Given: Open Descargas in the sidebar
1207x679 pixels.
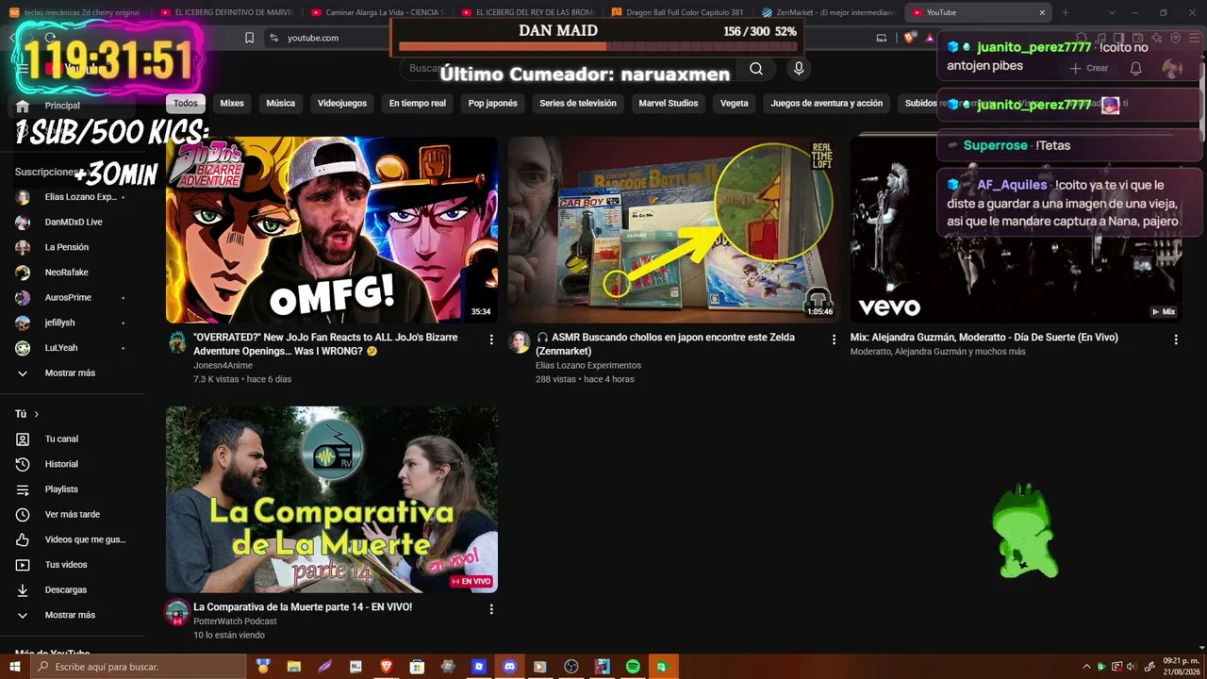Looking at the screenshot, I should pos(74,589).
